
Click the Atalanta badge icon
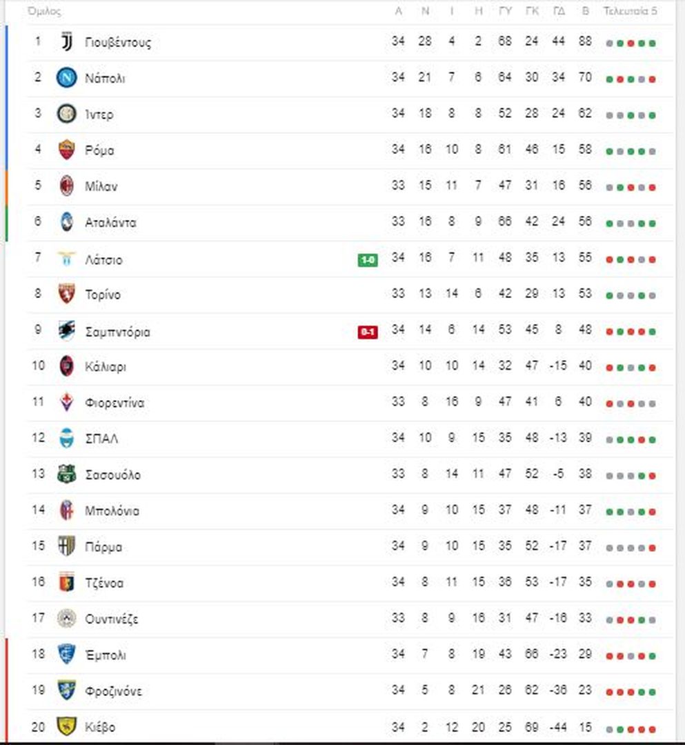click(x=66, y=222)
